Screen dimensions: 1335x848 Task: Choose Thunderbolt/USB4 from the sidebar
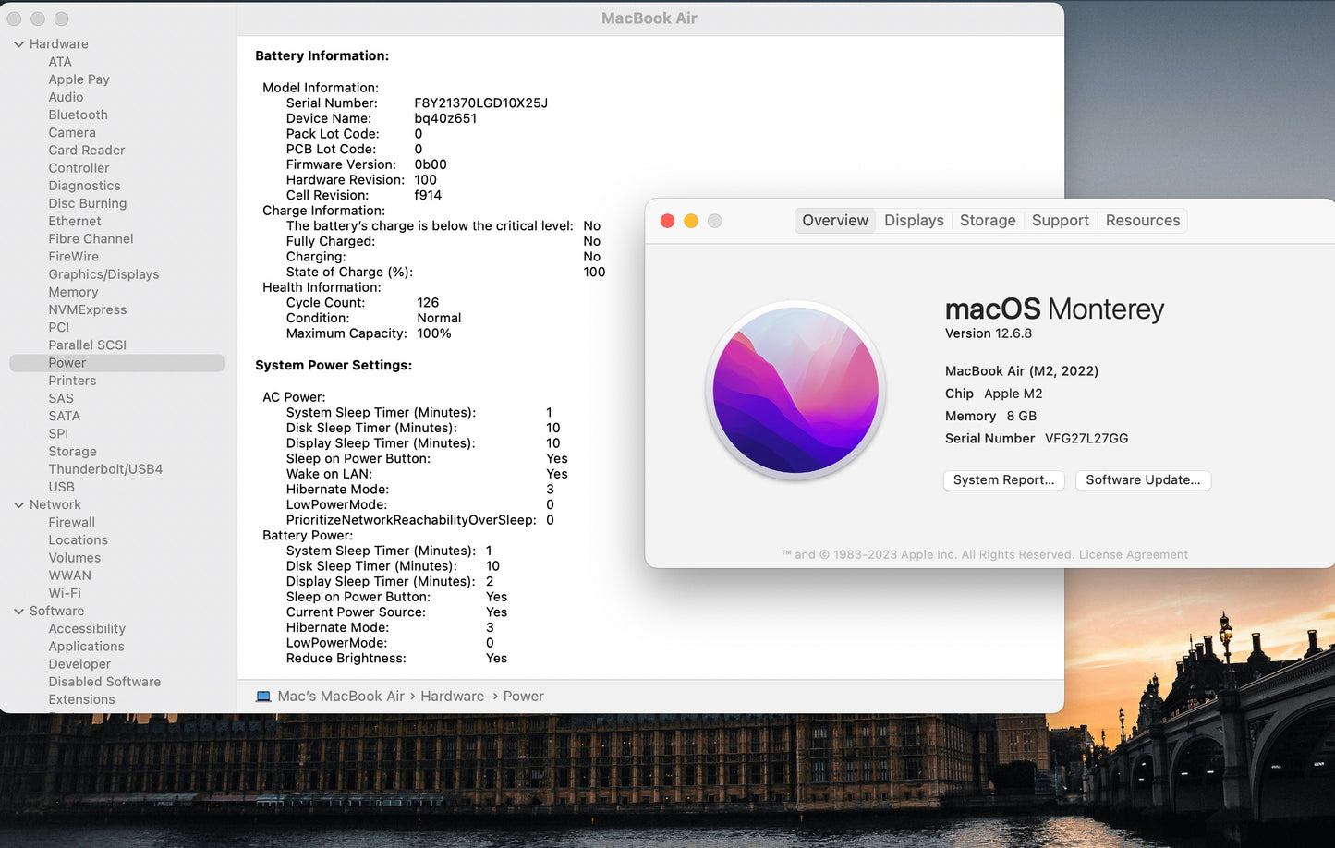[105, 469]
